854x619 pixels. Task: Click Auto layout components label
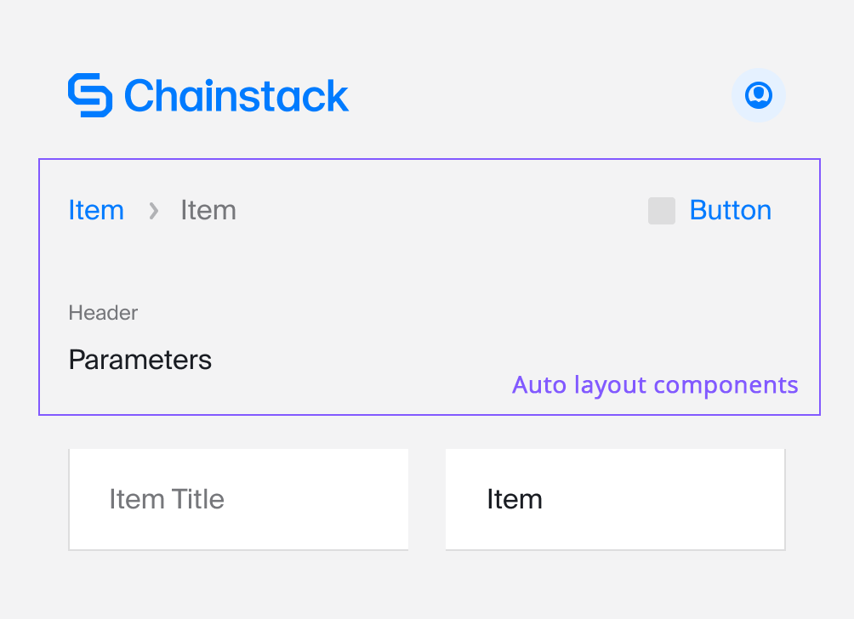coord(655,385)
